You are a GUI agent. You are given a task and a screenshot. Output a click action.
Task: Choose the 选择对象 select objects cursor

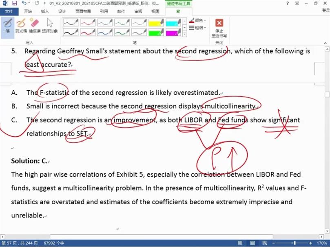pyautogui.click(x=50, y=26)
